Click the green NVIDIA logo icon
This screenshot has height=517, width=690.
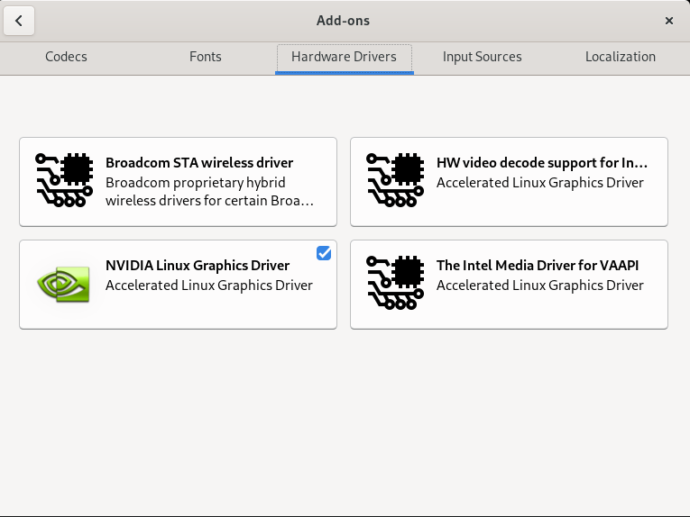click(63, 285)
